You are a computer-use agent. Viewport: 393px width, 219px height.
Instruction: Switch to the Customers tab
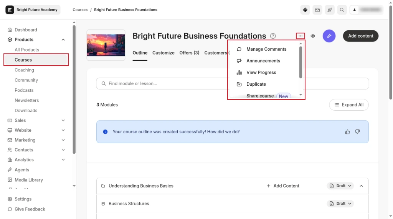point(216,53)
